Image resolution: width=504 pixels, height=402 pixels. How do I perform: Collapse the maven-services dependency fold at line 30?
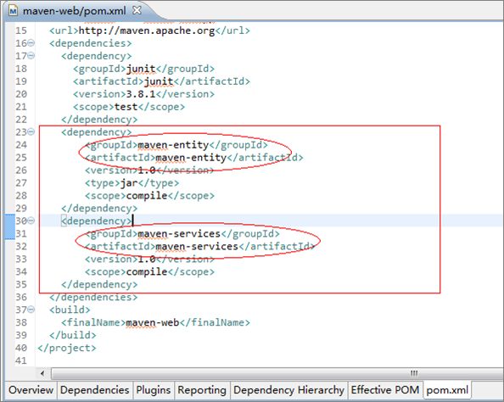click(31, 221)
